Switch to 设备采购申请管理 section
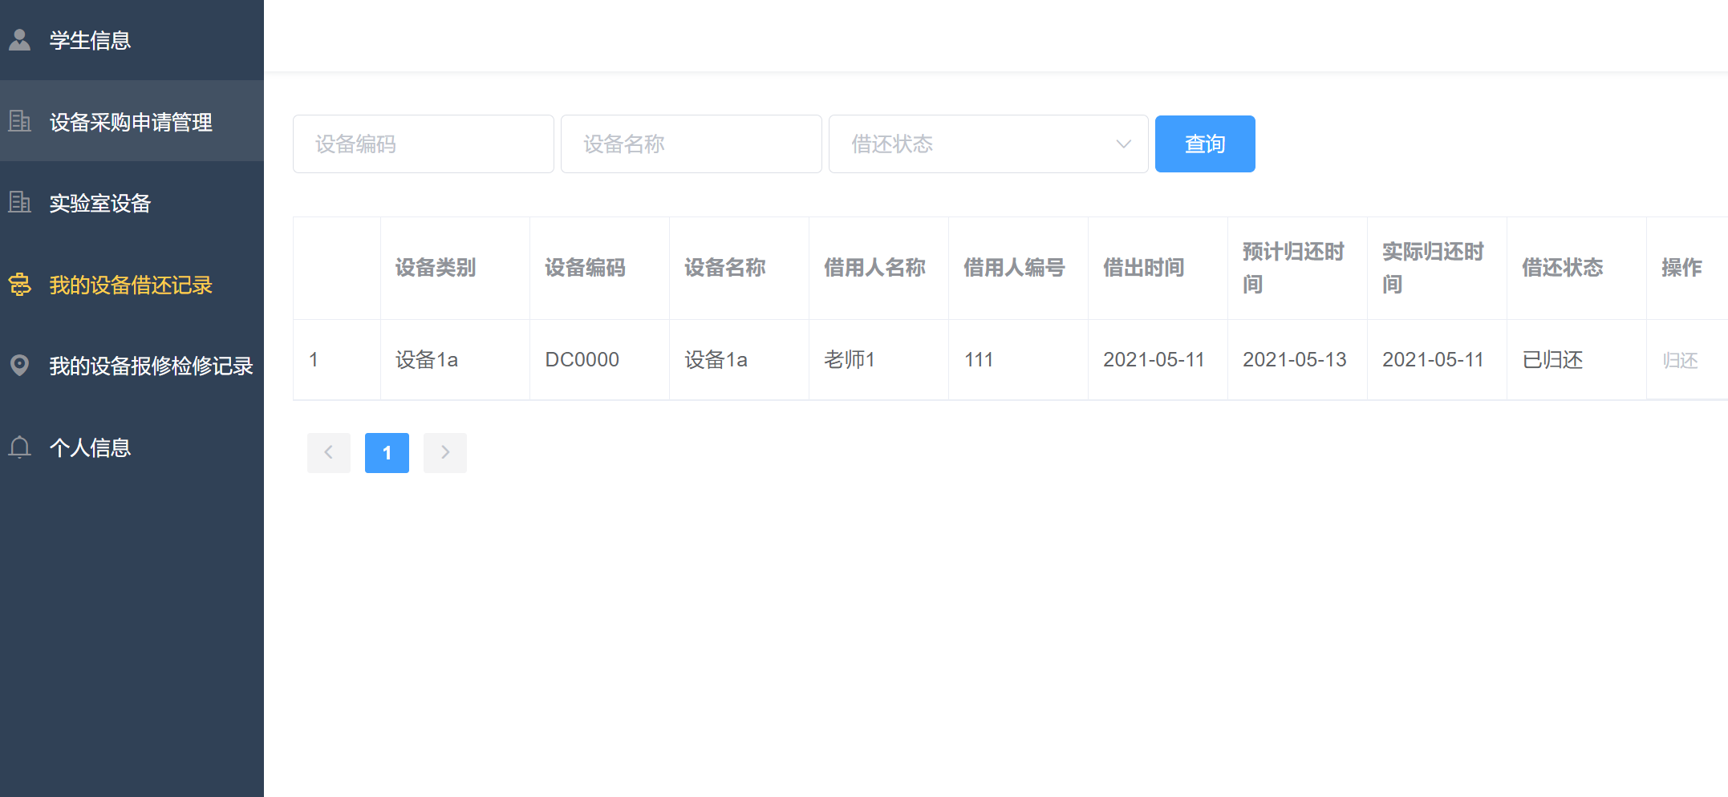 tap(130, 122)
